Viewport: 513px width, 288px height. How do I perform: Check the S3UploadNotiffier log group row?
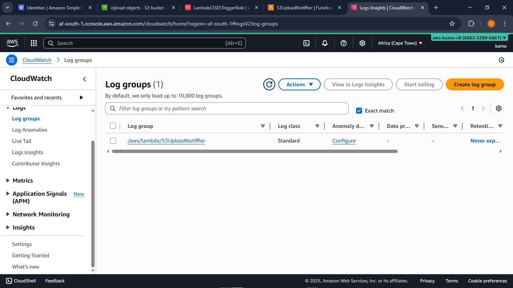point(113,141)
